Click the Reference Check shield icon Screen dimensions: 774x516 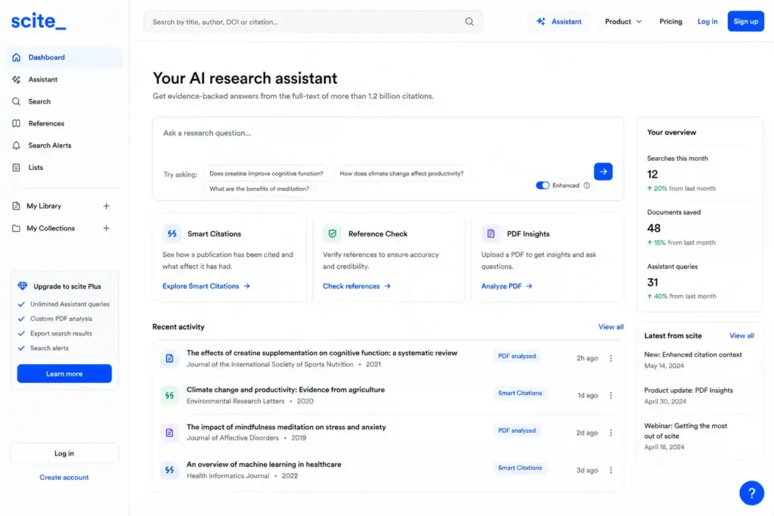[x=333, y=234]
